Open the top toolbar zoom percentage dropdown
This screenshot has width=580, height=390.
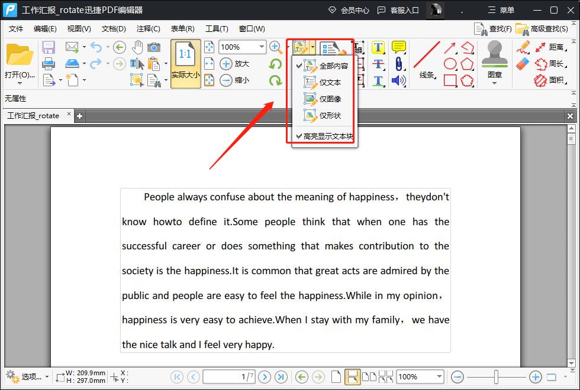pyautogui.click(x=261, y=47)
